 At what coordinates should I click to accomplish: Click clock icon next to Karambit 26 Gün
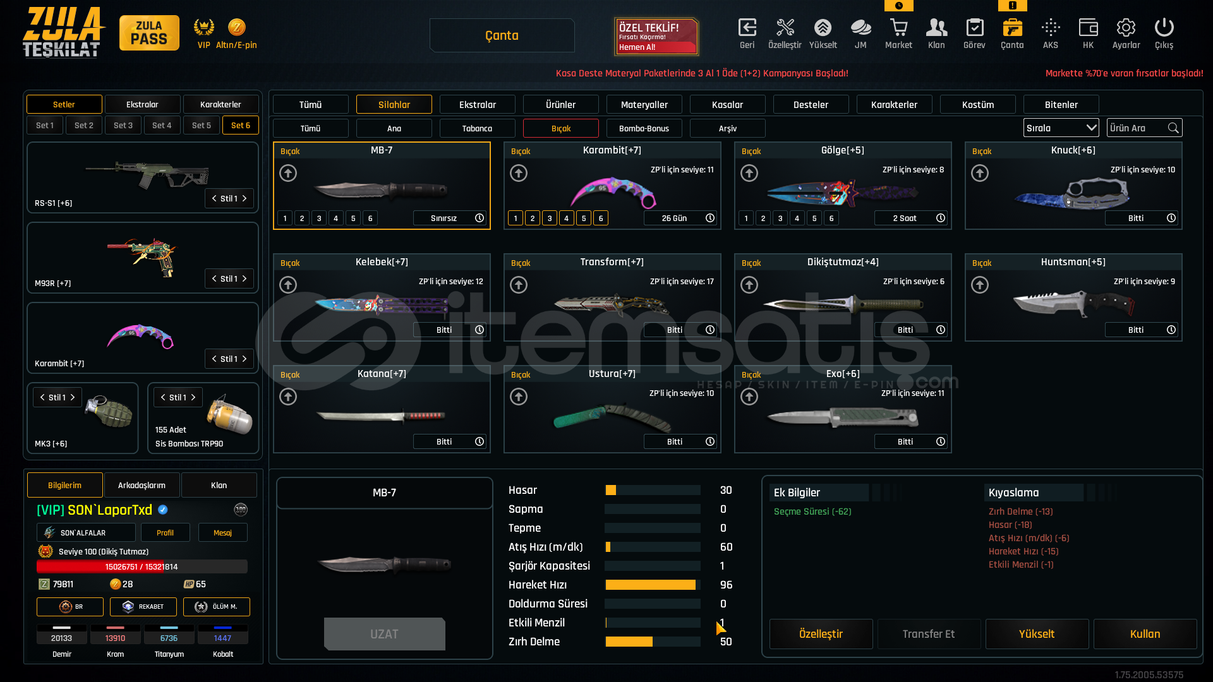pos(710,218)
